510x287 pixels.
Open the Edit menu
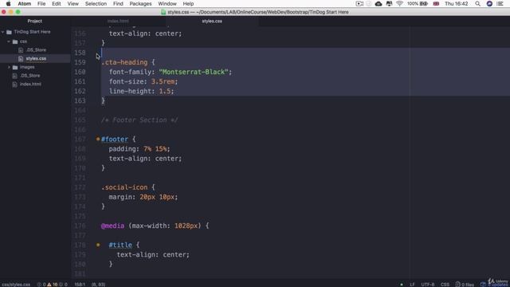(57, 3)
